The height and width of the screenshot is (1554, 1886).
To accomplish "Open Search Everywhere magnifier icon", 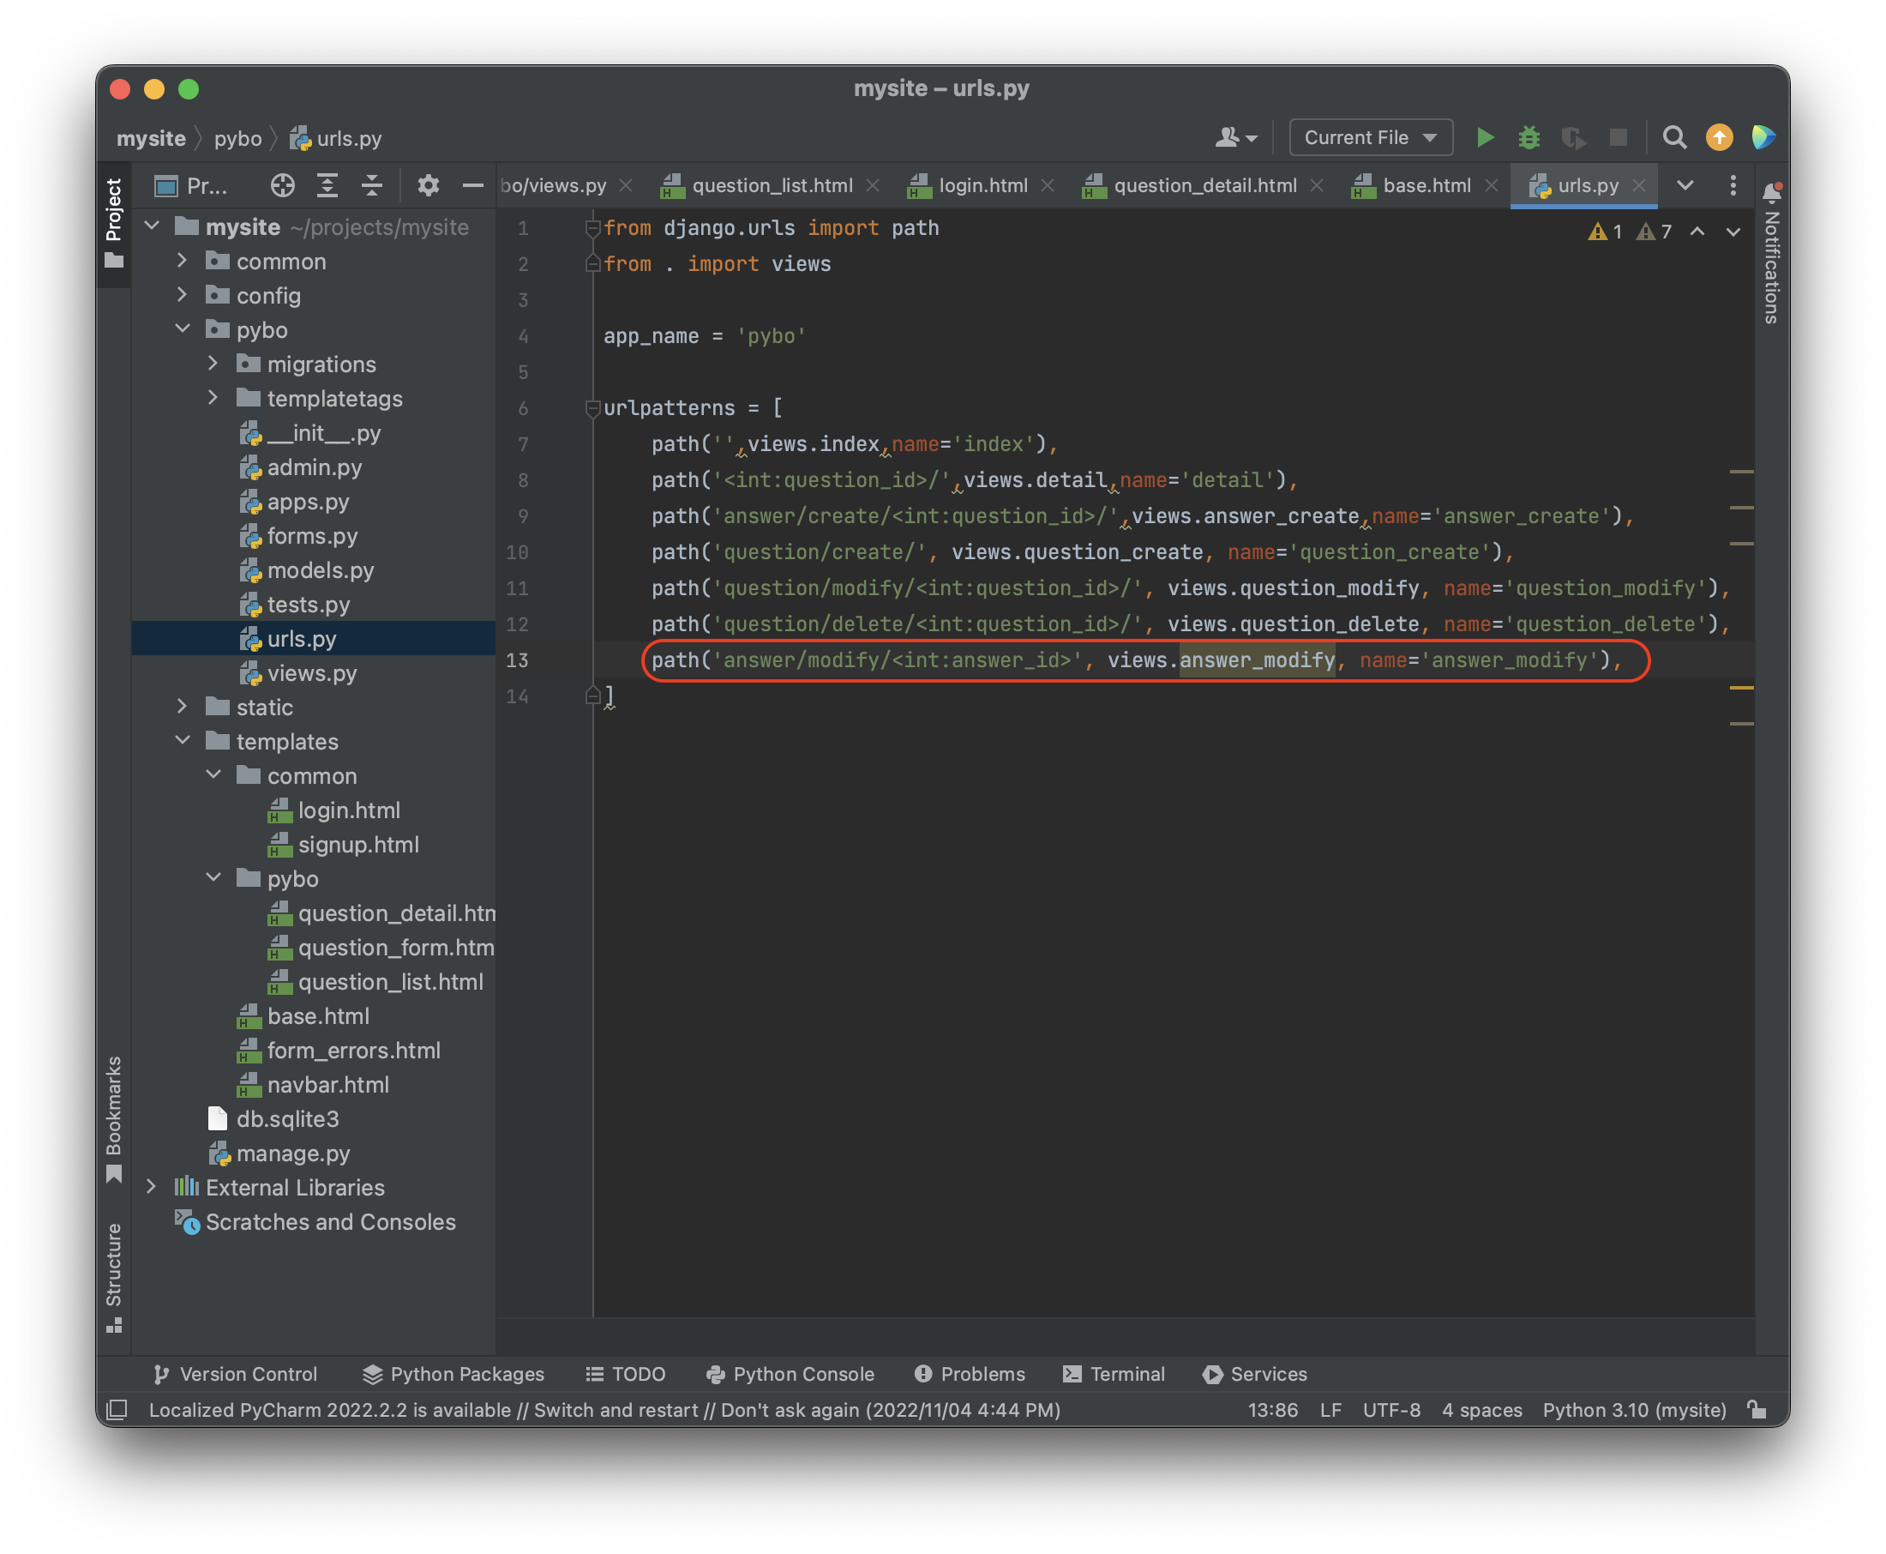I will click(x=1673, y=138).
